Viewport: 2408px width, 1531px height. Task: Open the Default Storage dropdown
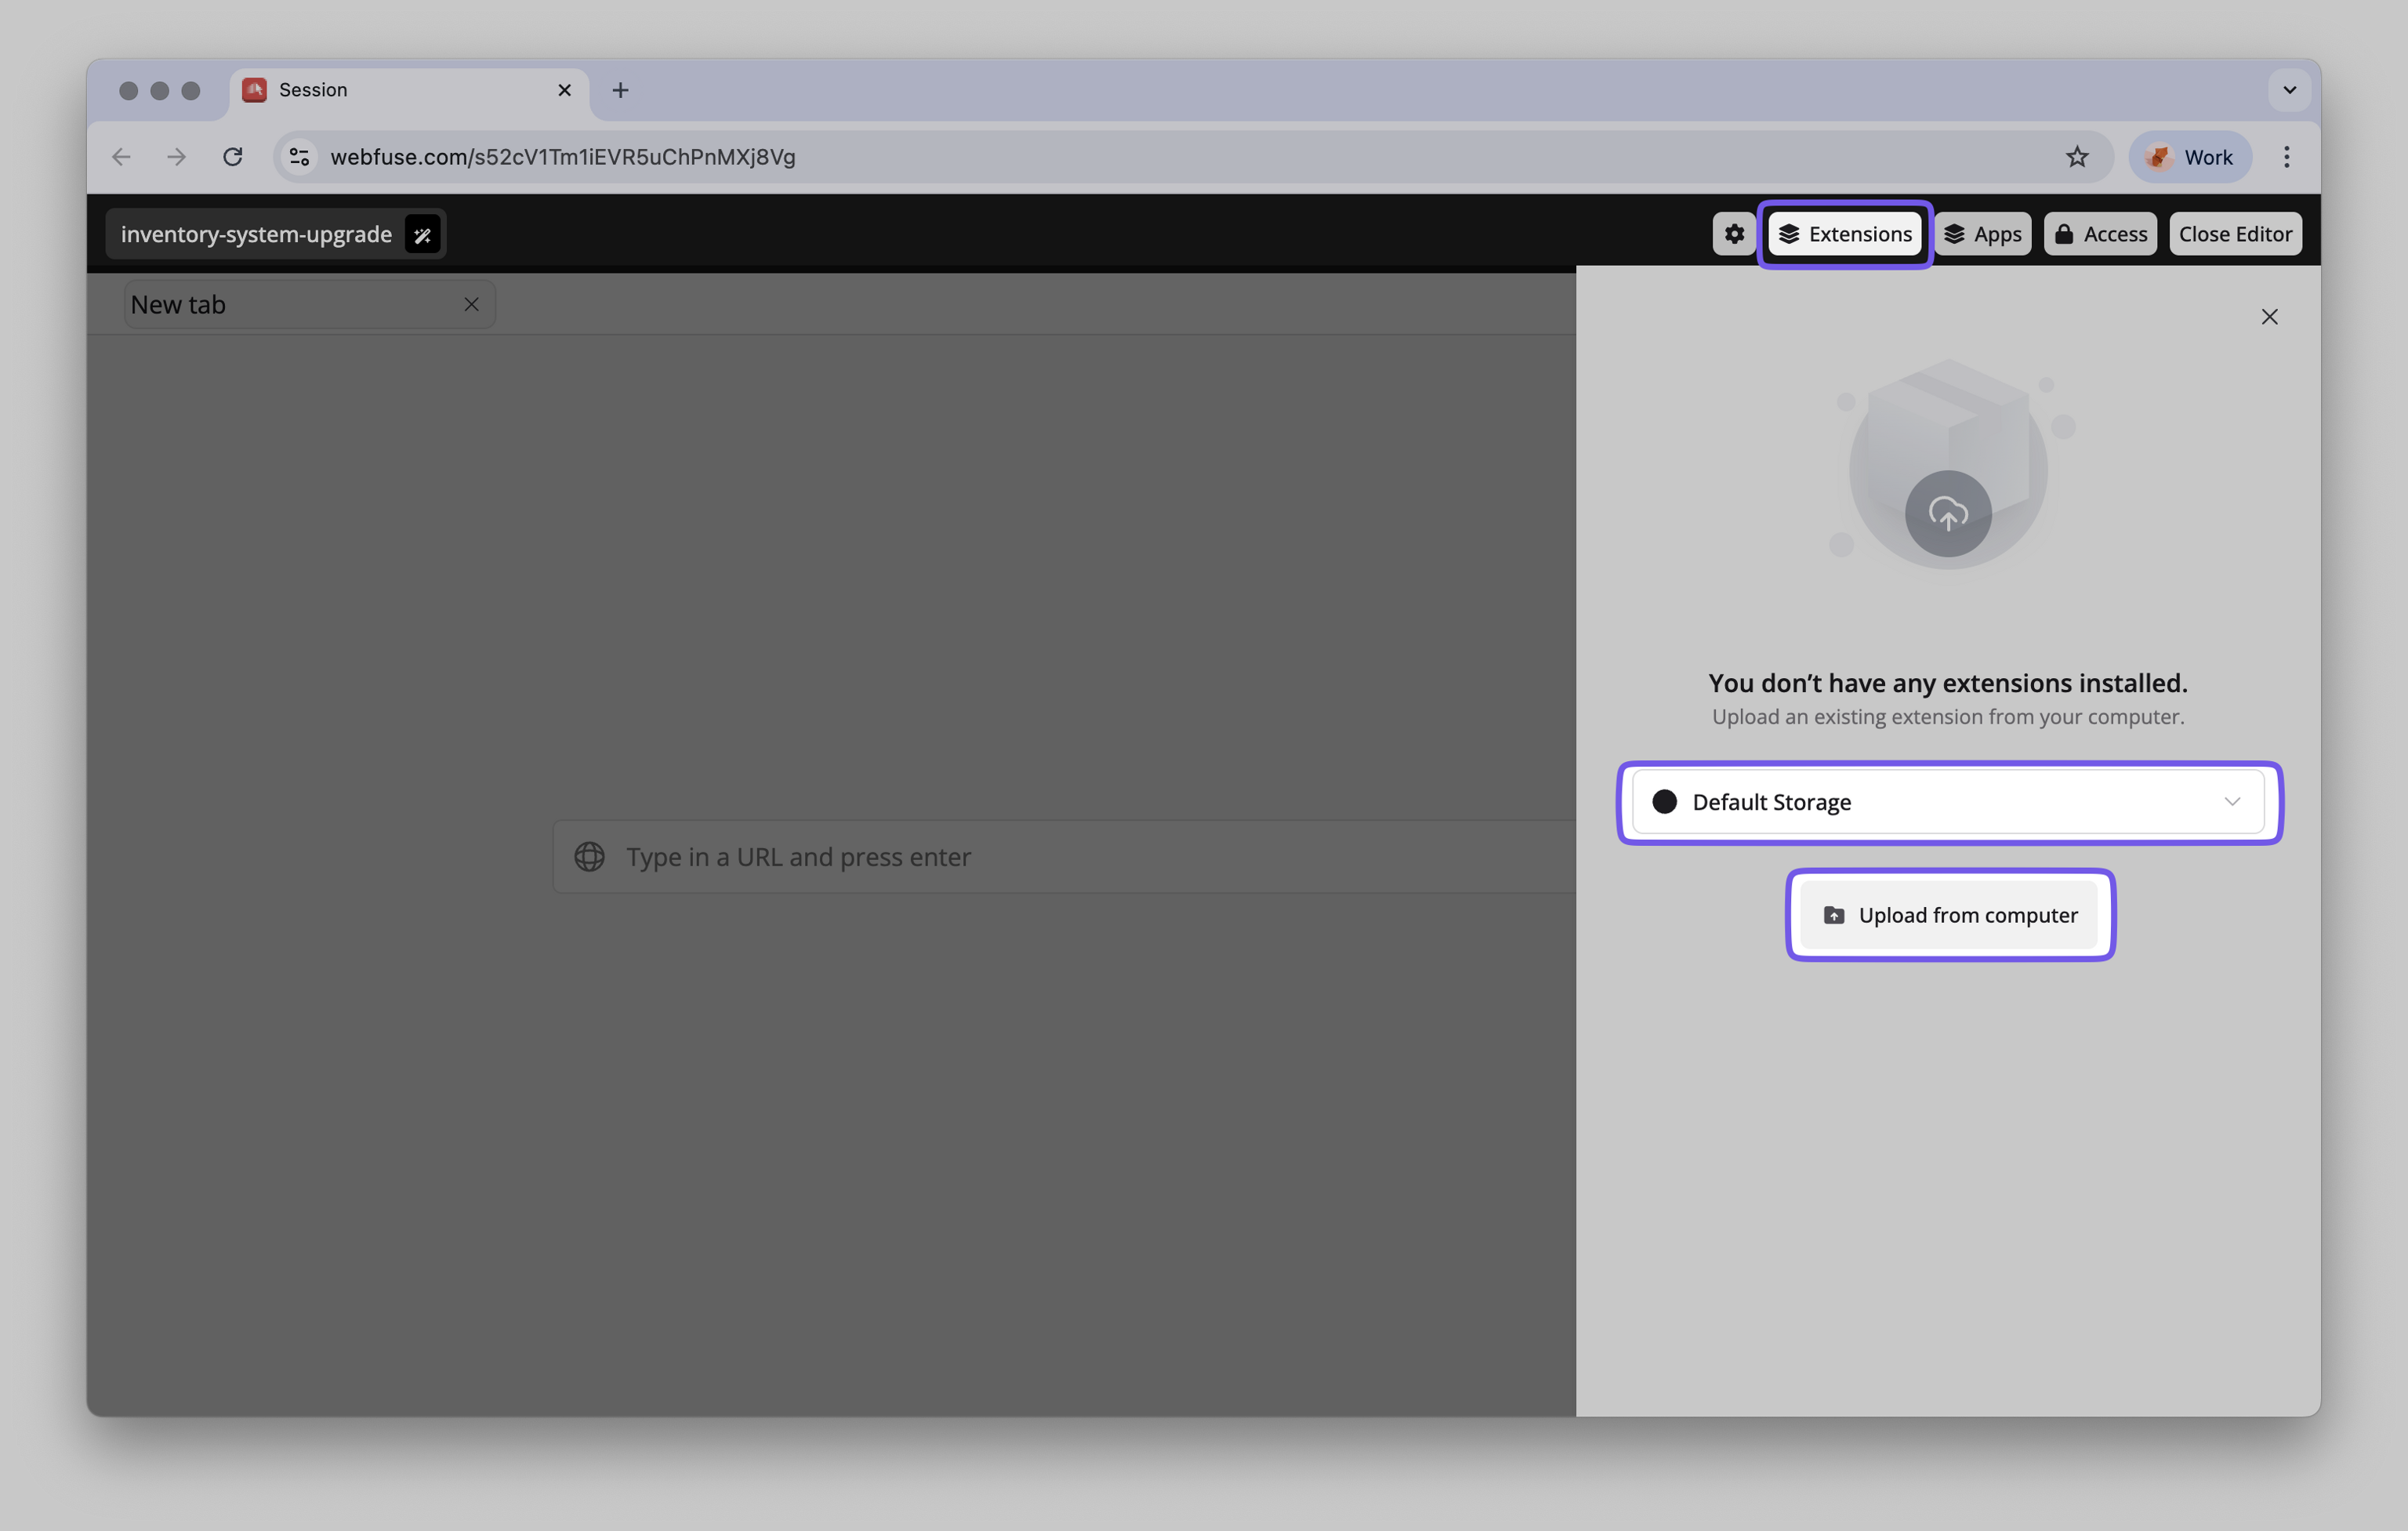point(1949,802)
